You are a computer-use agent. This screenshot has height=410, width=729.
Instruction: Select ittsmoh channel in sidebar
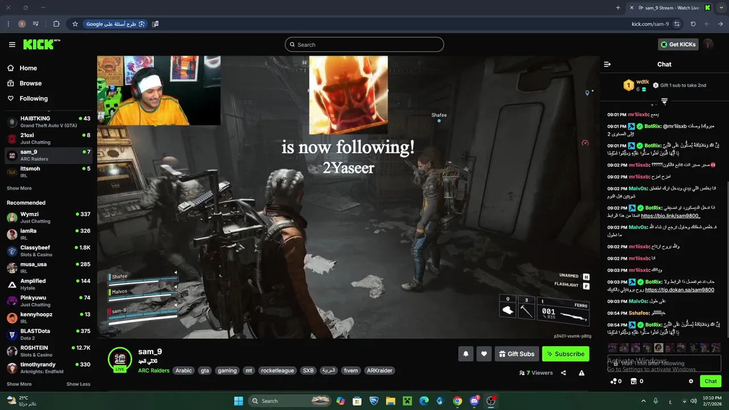[48, 172]
